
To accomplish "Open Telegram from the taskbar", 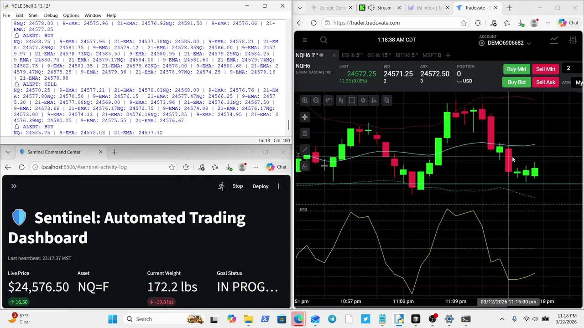I will pos(332,319).
